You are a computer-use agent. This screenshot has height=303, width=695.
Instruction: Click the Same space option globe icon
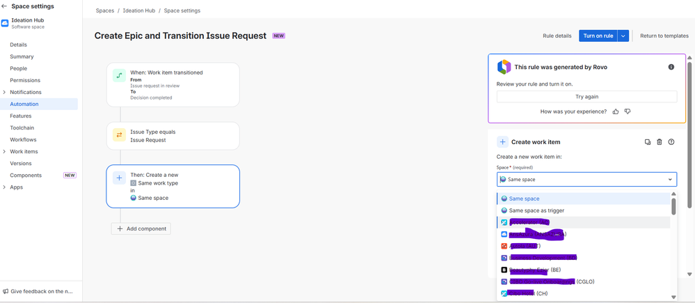click(x=504, y=199)
